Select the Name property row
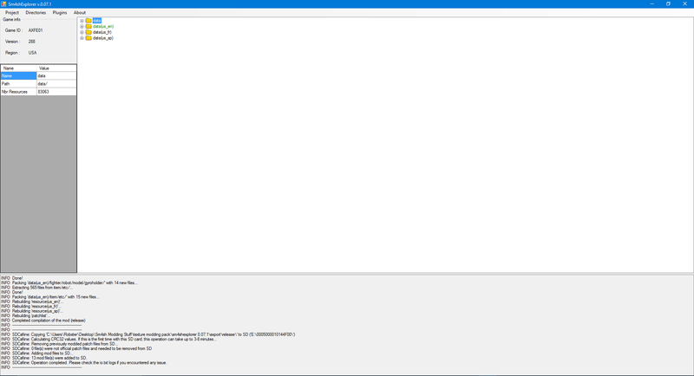The image size is (694, 376). tap(18, 76)
